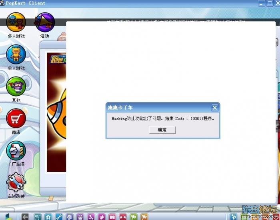This screenshot has height=220, width=280.
Task: Click the gray back arrow in bottom bar
Action: coord(25,217)
